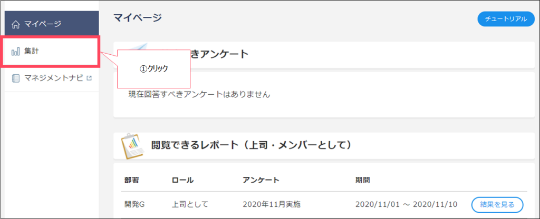Click the マイページ page heading

coord(138,18)
